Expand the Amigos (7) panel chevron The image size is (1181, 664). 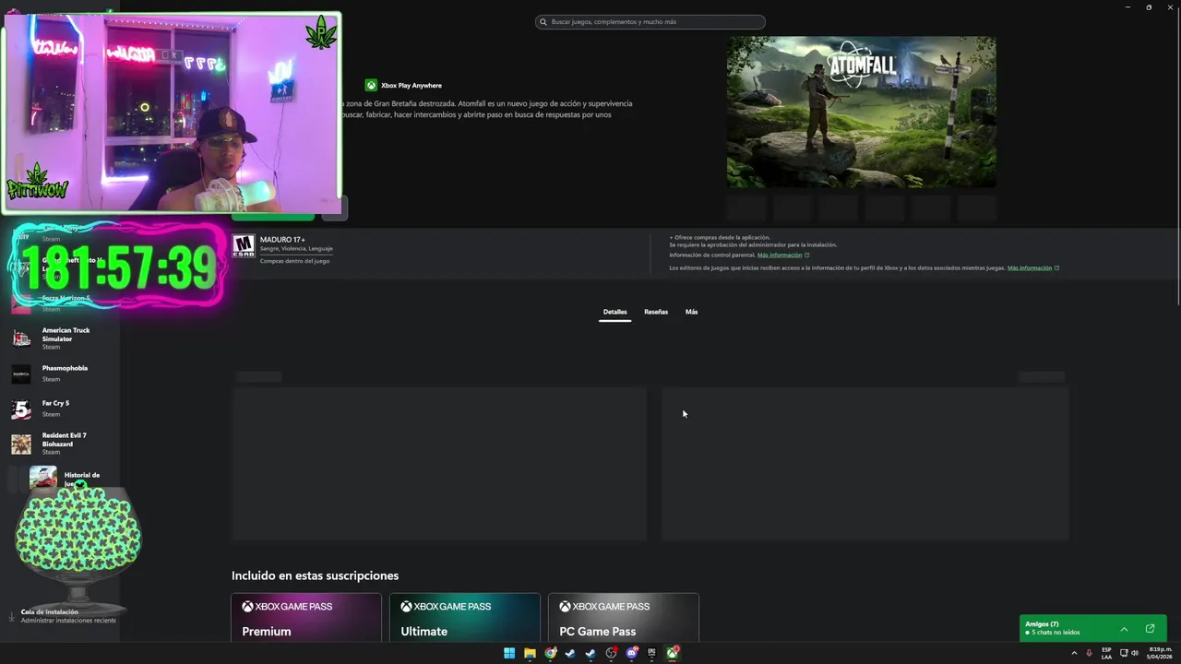(x=1124, y=629)
